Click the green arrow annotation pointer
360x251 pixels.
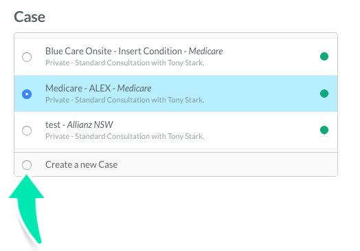point(27,207)
